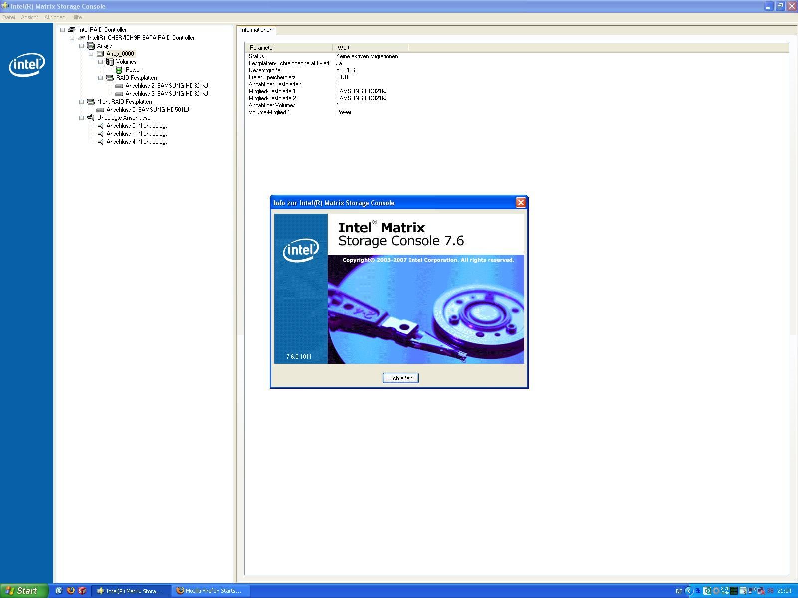Click the Schließen button in the info dialog
Viewport: 798px width, 598px height.
(400, 378)
